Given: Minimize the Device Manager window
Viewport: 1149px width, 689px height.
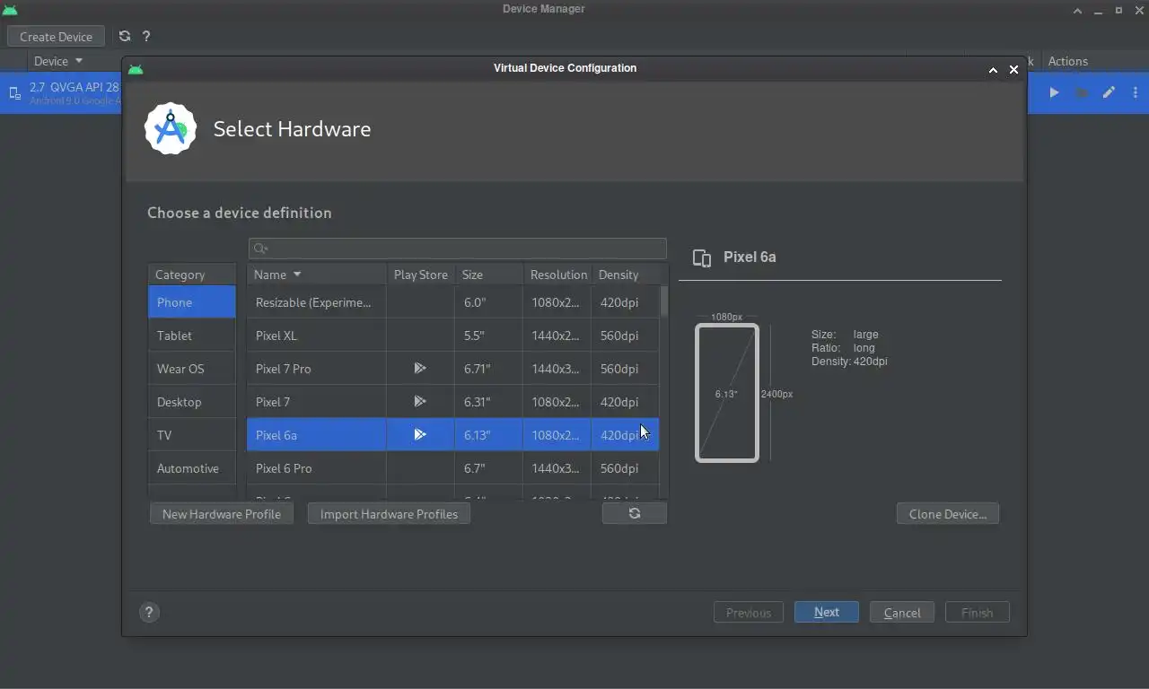Looking at the screenshot, I should (1098, 11).
